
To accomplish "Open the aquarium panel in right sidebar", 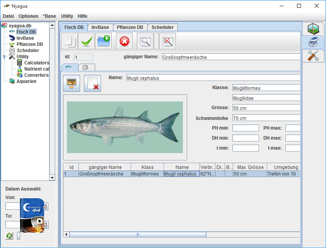I will [x=313, y=29].
